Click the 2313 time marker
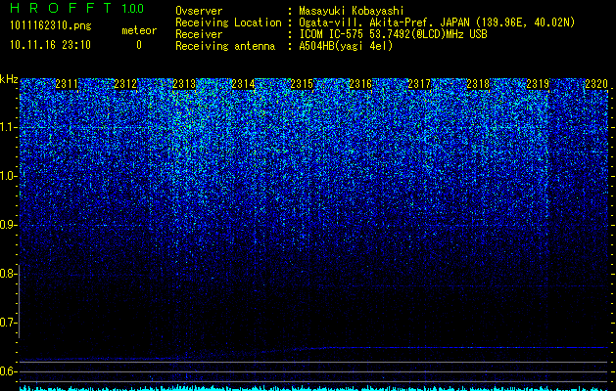The width and height of the screenshot is (616, 391). click(x=184, y=83)
